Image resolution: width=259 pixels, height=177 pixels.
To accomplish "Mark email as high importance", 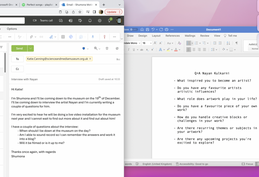I will (104, 37).
